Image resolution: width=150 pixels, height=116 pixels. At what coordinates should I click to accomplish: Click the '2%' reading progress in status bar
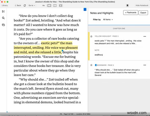point(61,114)
